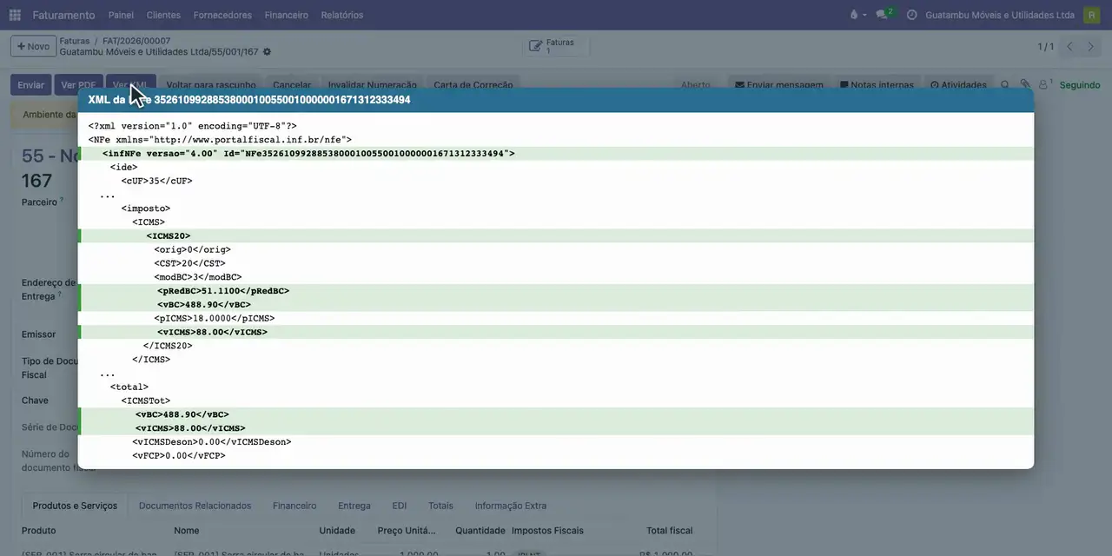The image size is (1112, 556).
Task: Click the Ver XML button
Action: 130,85
